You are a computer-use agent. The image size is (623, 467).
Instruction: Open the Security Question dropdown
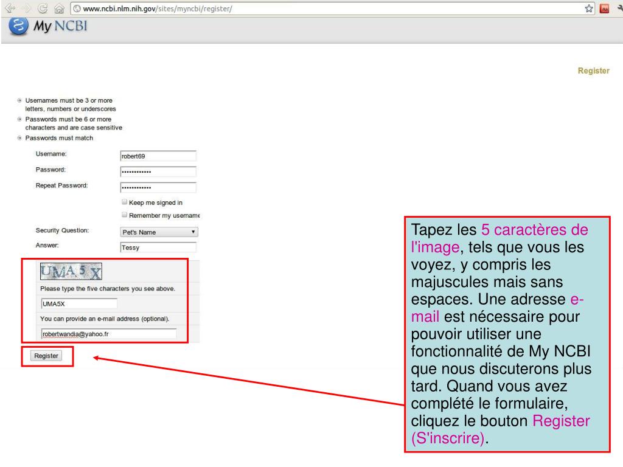point(159,232)
